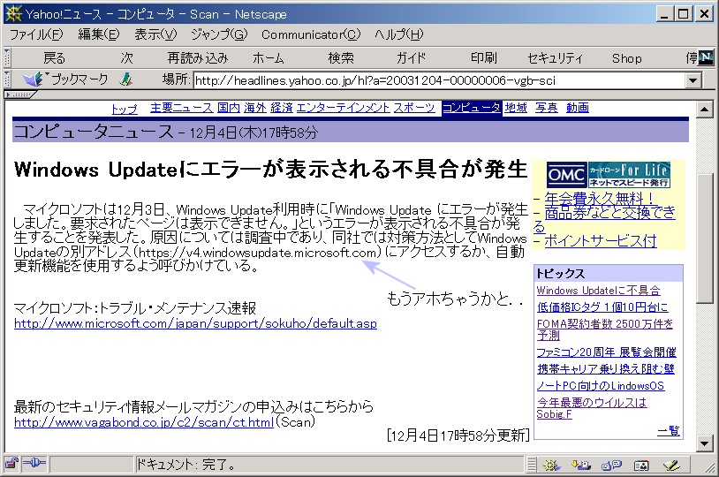Open the エンターテインメント link
Viewport: 719px width, 477px height.
point(344,109)
